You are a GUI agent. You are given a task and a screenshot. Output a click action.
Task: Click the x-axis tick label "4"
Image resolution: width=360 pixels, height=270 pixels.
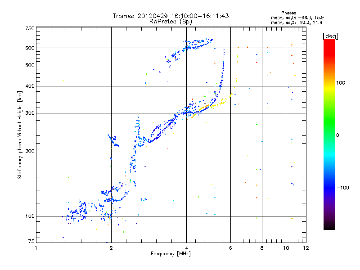coord(186,248)
